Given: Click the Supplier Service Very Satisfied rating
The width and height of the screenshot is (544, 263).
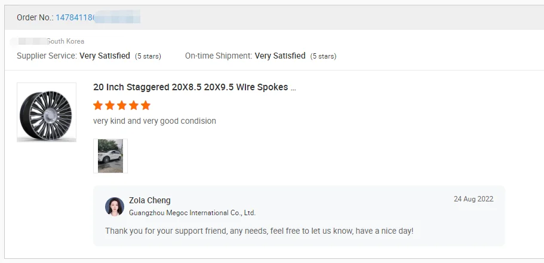Looking at the screenshot, I should tap(105, 56).
